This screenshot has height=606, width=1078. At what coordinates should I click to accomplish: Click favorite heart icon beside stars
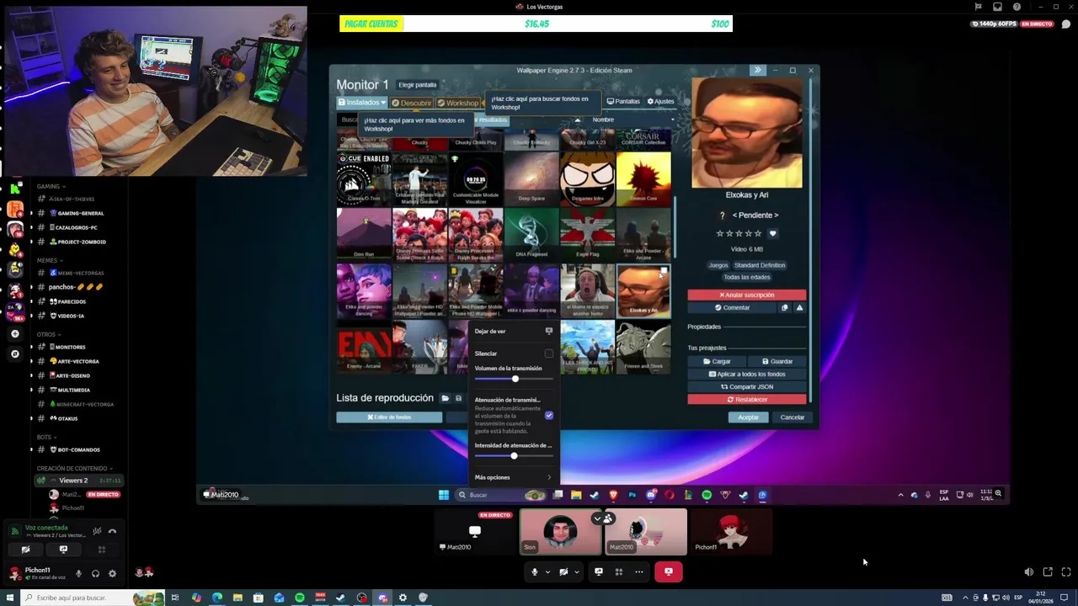(772, 233)
